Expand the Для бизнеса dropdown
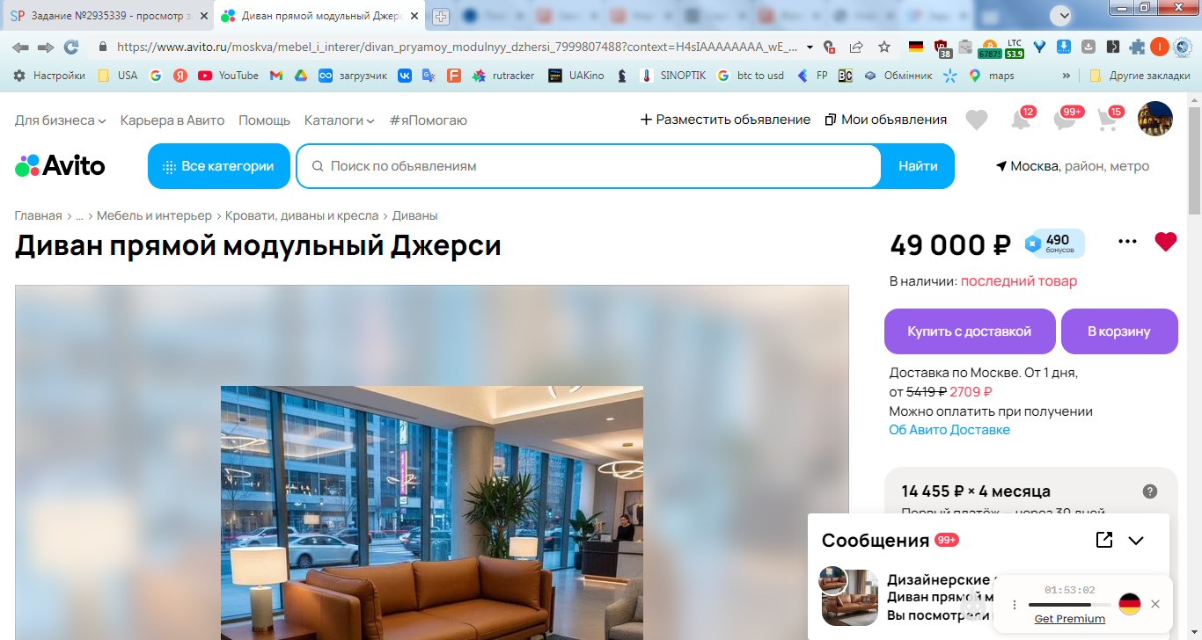 coord(61,120)
